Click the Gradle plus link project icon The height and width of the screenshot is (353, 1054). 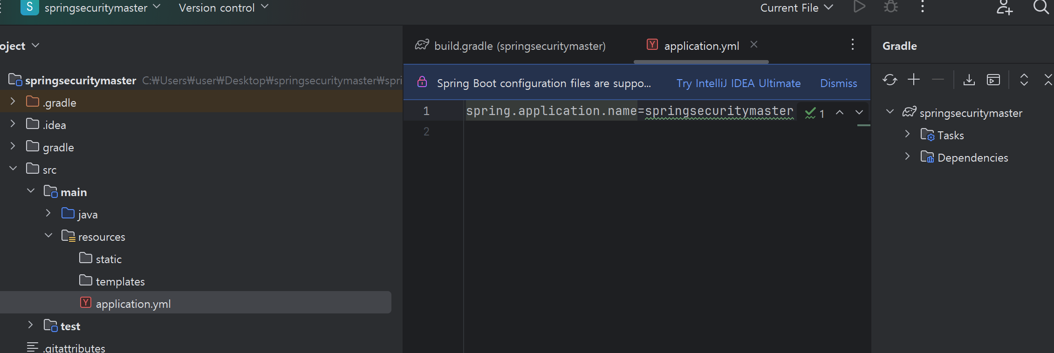[914, 80]
